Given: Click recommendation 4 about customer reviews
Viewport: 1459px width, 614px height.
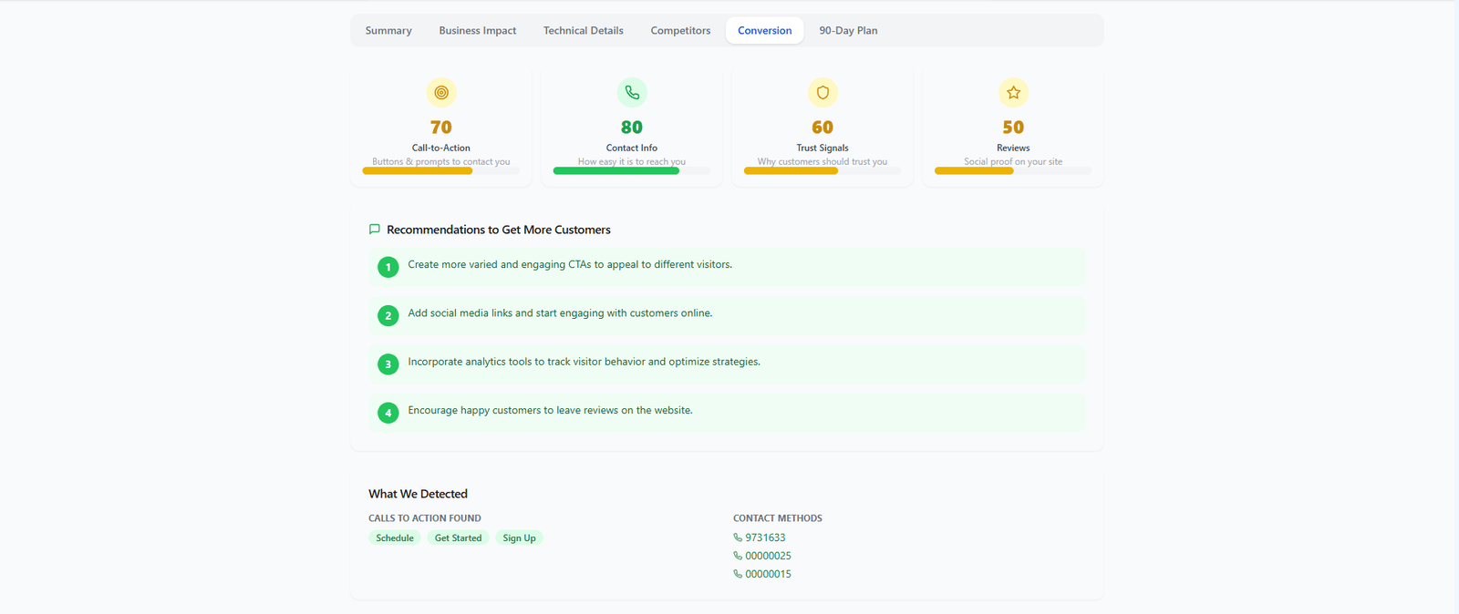Looking at the screenshot, I should click(550, 411).
